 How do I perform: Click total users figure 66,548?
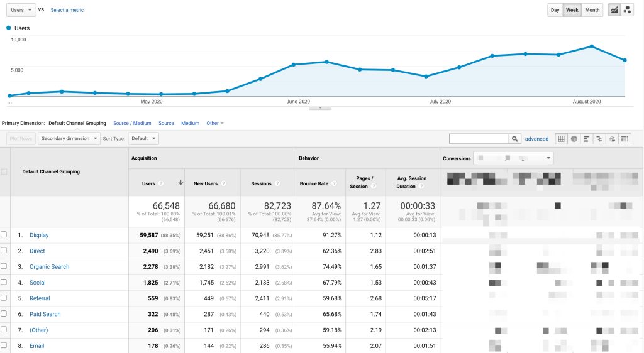click(166, 205)
